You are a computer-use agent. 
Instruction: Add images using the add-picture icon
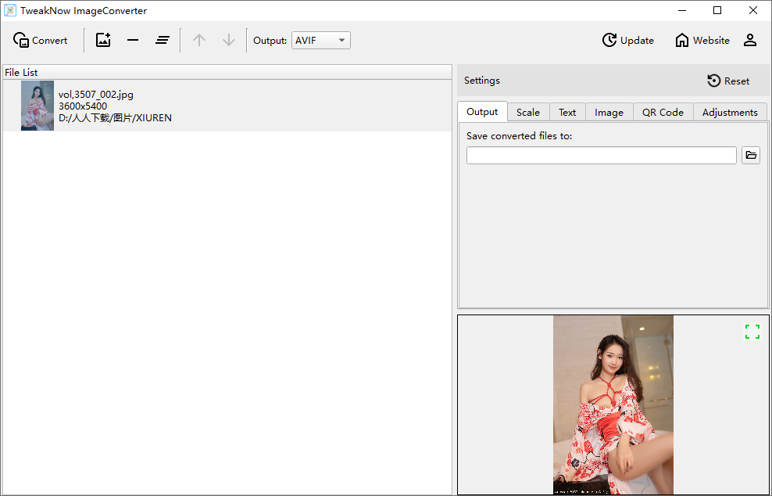click(x=103, y=41)
